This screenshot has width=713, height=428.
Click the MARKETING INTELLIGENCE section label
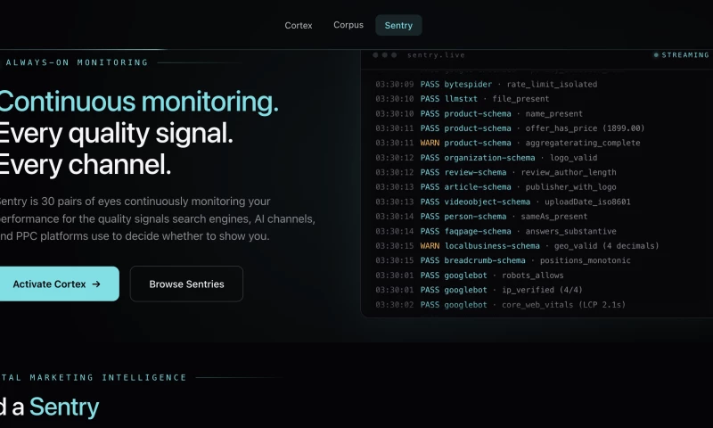click(x=108, y=377)
